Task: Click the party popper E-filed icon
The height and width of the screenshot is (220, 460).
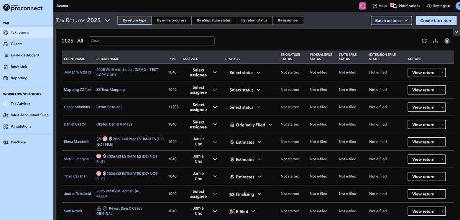Action: (x=232, y=211)
